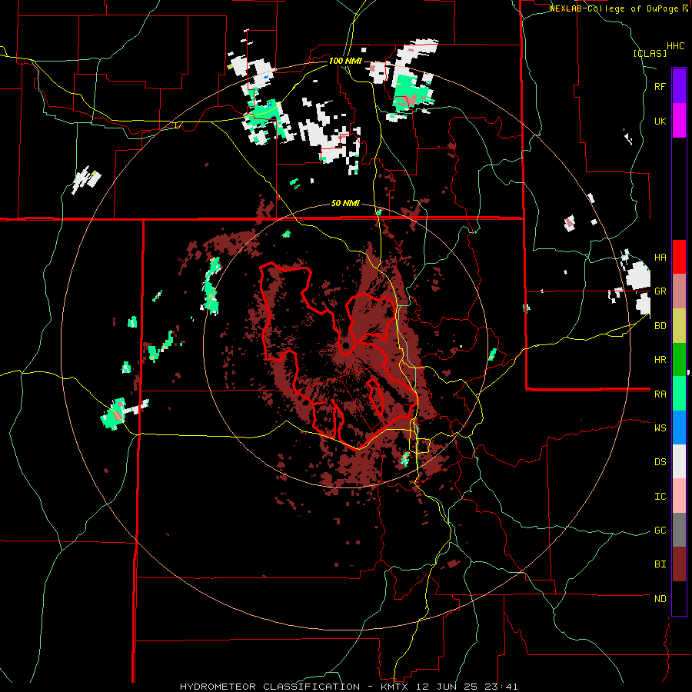Click the magenta UK legend color swatch
Screen dimensions: 692x692
tap(679, 121)
